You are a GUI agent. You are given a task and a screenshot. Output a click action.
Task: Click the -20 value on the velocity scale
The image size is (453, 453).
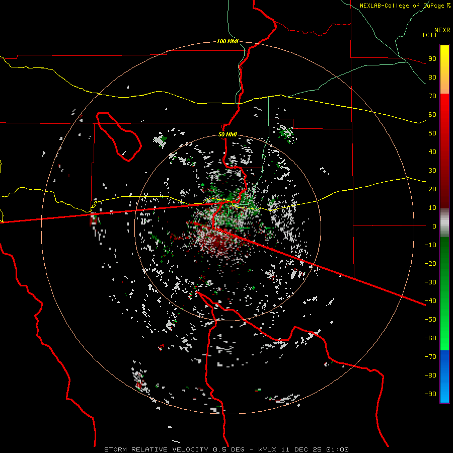click(x=430, y=264)
